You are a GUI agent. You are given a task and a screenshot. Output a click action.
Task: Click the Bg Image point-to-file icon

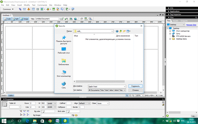pos(73,115)
